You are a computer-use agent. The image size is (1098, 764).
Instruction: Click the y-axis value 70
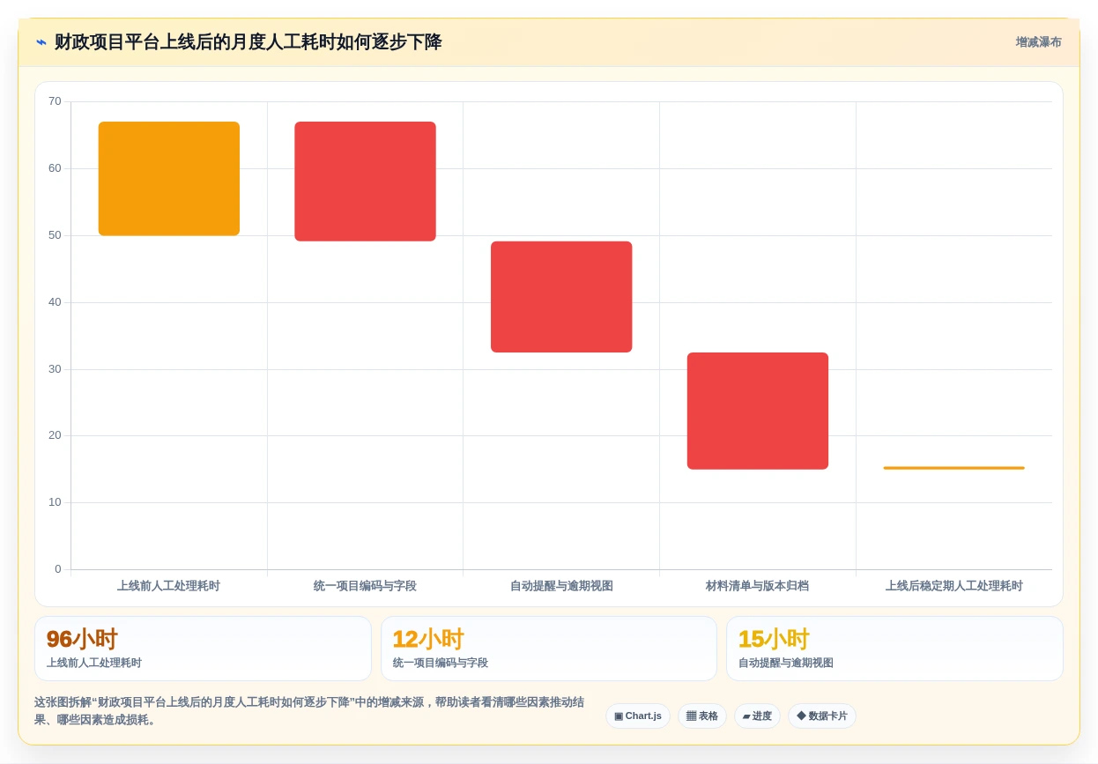(x=55, y=101)
